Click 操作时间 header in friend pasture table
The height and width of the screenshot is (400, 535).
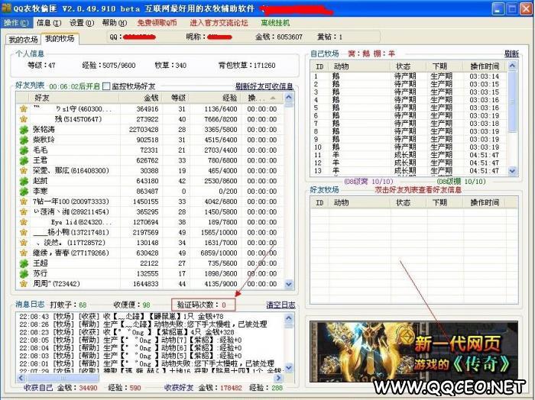coord(485,202)
